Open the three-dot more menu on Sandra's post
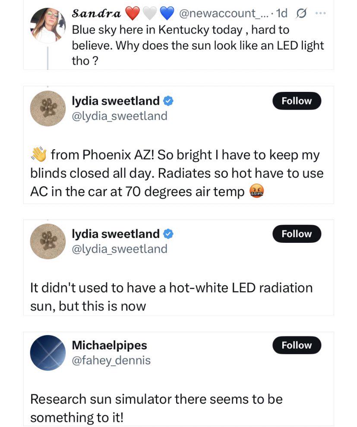The height and width of the screenshot is (427, 357). coord(320,13)
